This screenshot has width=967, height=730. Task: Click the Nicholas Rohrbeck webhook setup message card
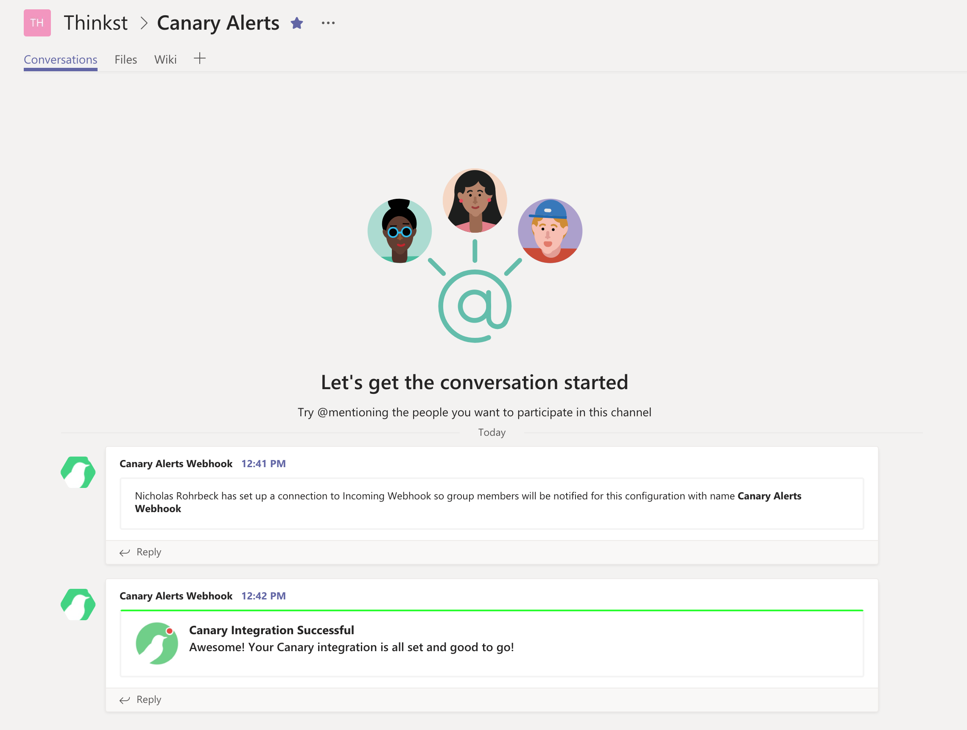point(492,503)
